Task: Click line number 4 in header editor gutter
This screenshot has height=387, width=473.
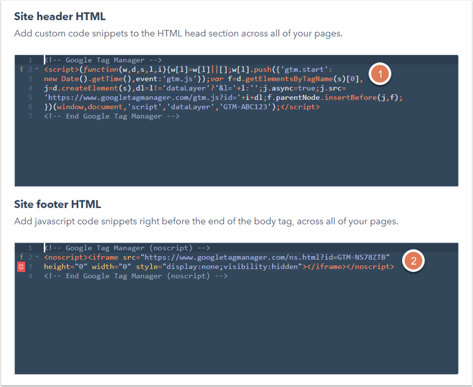Action: pyautogui.click(x=30, y=88)
